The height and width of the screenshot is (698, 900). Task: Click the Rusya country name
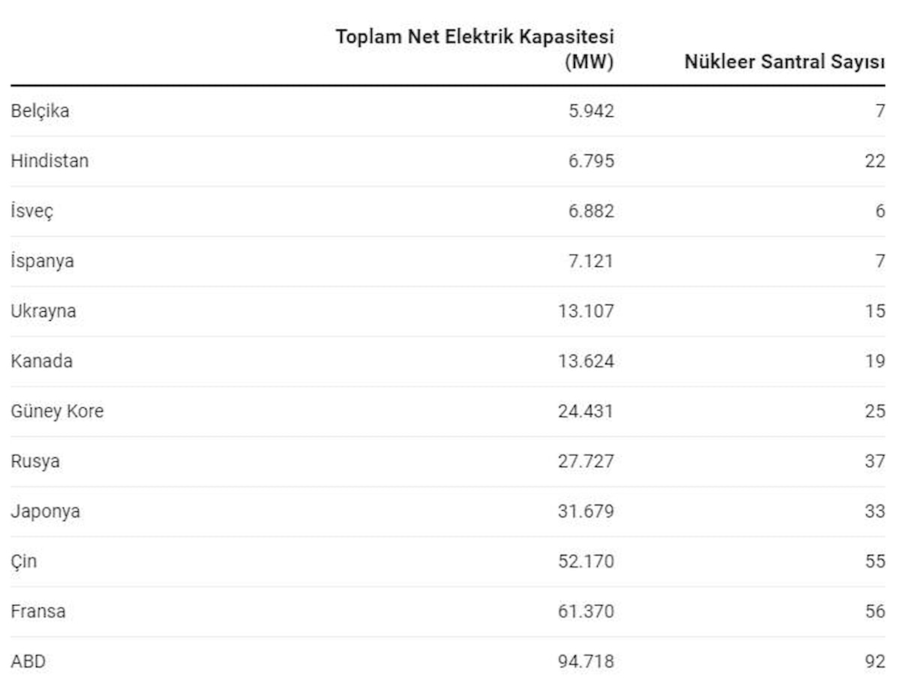coord(35,461)
